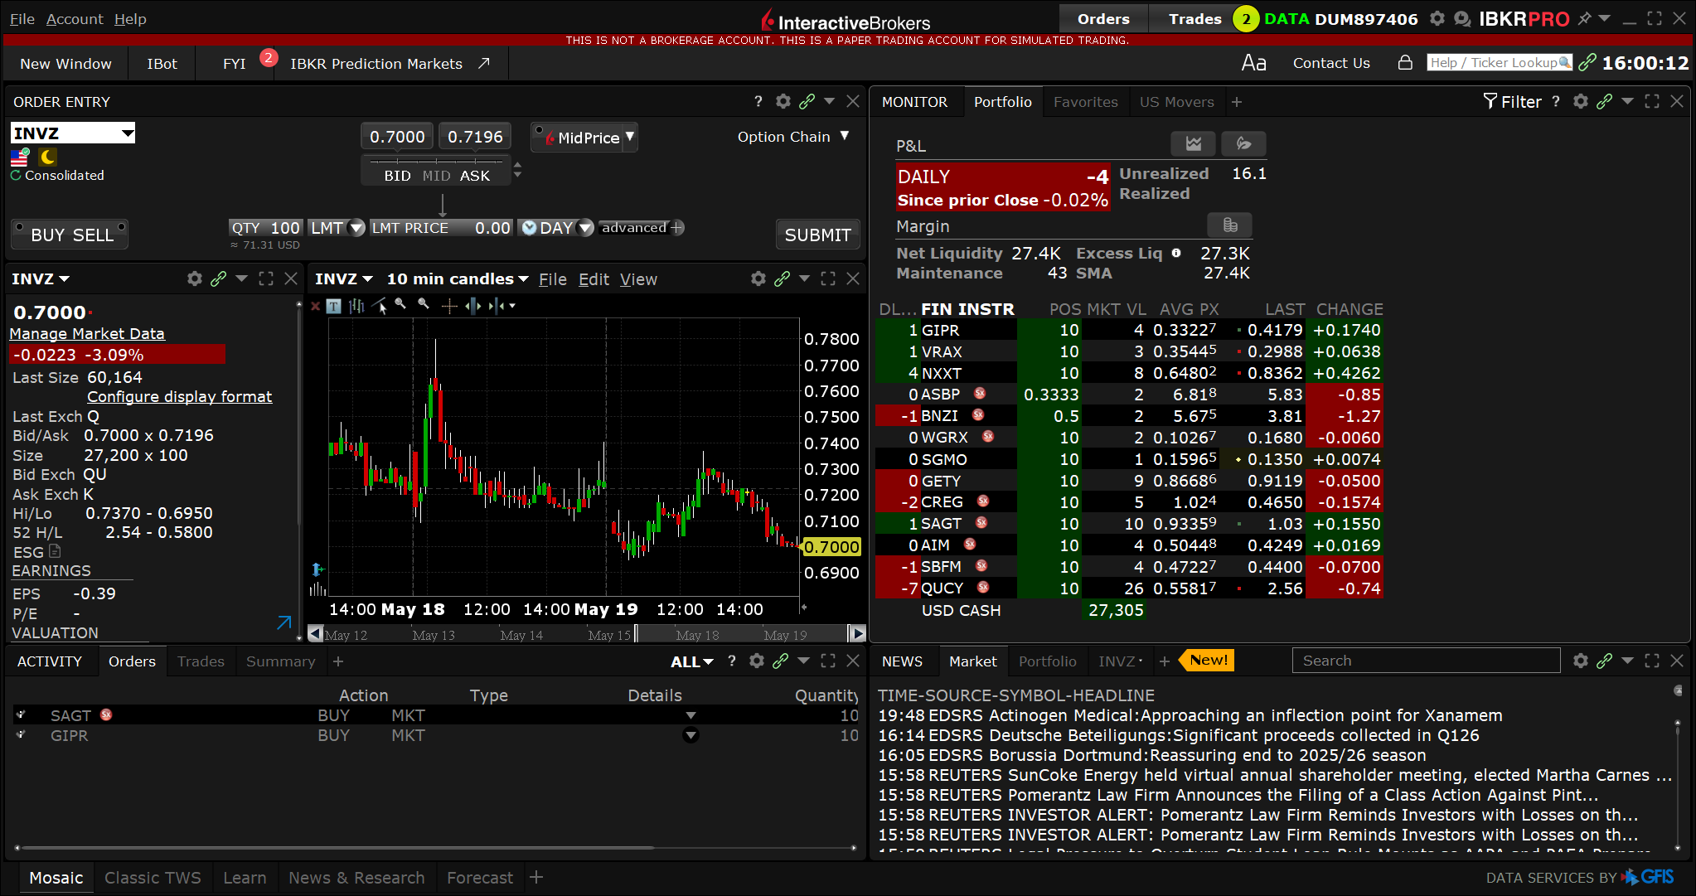Screen dimensions: 1696x896
Task: Open global settings gear next to account number
Action: click(x=1437, y=18)
